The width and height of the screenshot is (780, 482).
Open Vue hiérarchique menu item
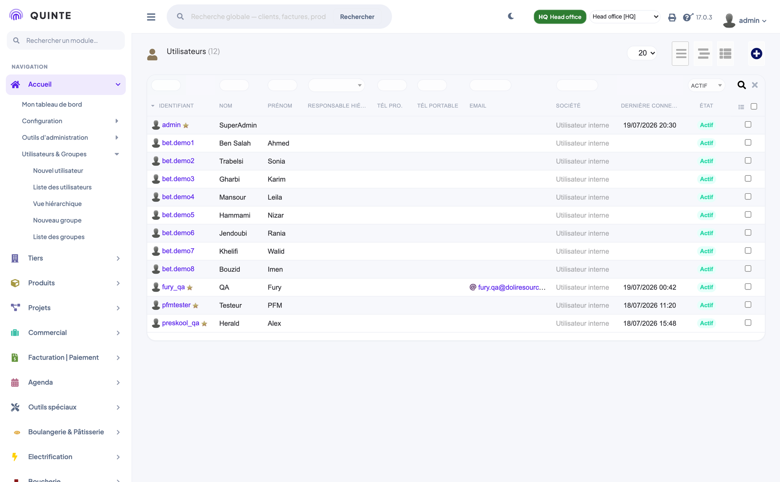[57, 204]
